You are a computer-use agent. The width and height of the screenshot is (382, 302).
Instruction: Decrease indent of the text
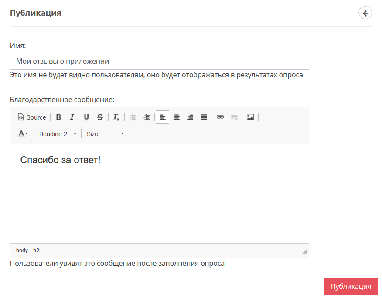133,117
